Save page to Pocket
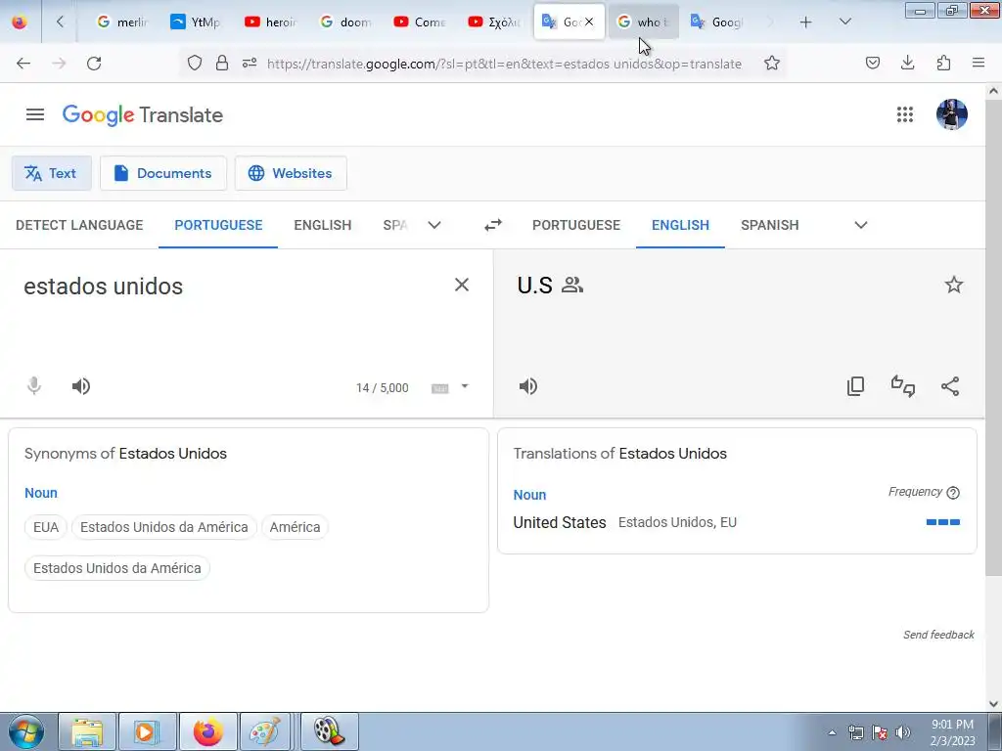The width and height of the screenshot is (1002, 751). point(872,64)
